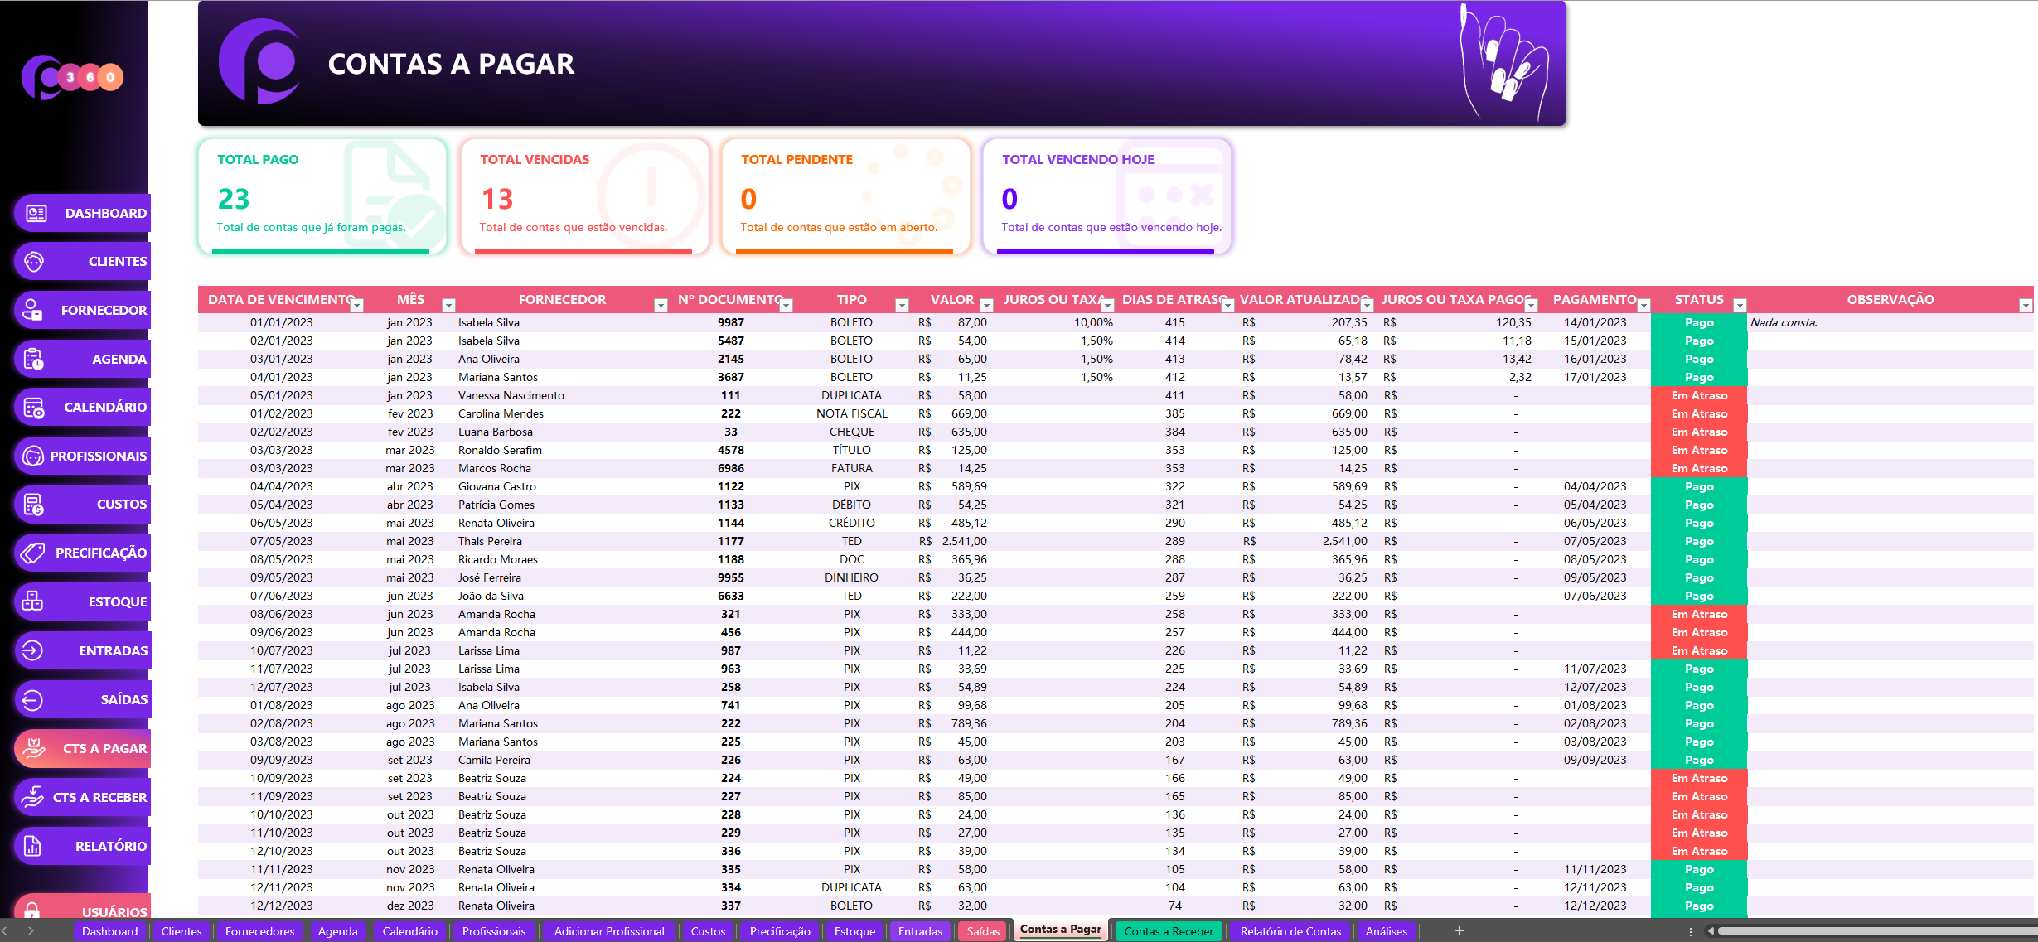
Task: Click the Estoque boxes icon
Action: 32,601
